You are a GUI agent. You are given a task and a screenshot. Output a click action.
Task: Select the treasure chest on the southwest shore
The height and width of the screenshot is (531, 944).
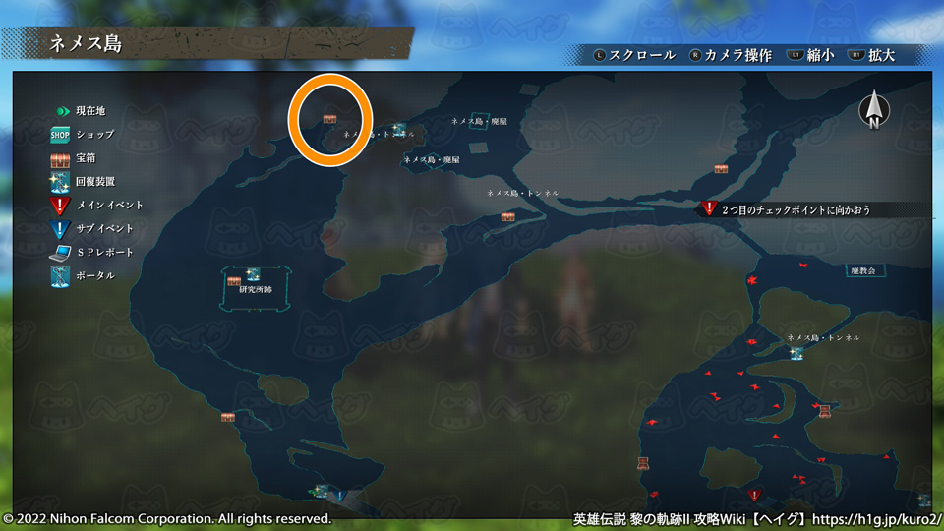228,417
